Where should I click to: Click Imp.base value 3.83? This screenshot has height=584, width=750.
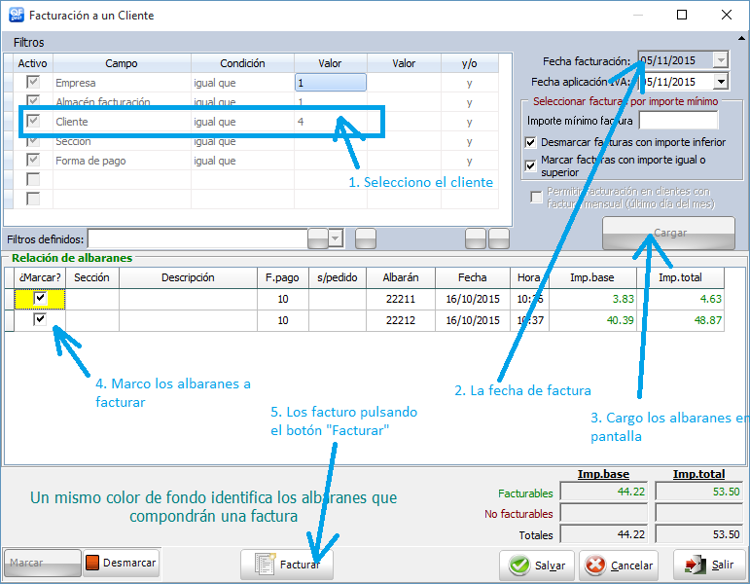[592, 299]
